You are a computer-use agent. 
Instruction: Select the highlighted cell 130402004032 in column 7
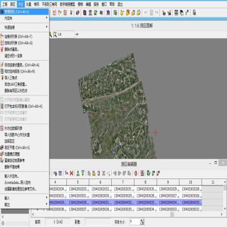click(x=123, y=203)
